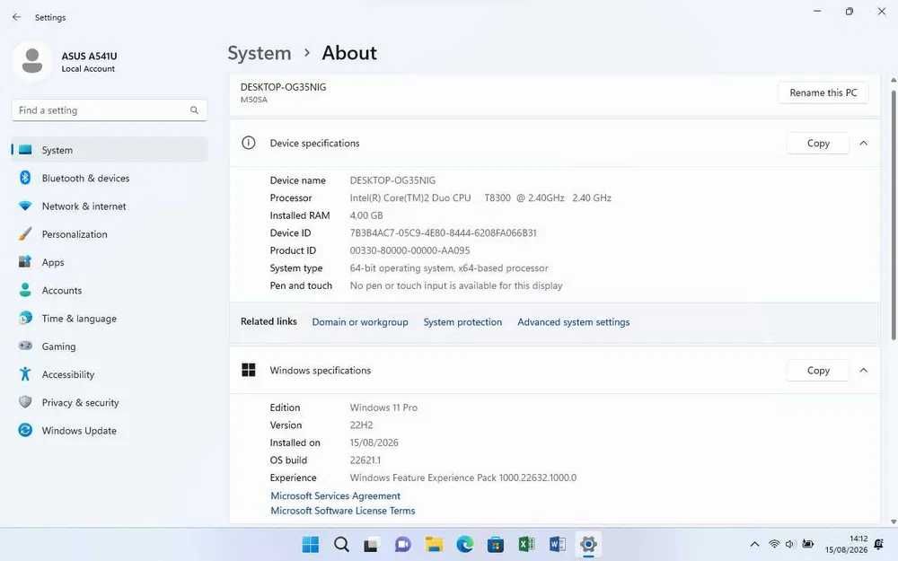Click the user avatar picture

pyautogui.click(x=32, y=61)
